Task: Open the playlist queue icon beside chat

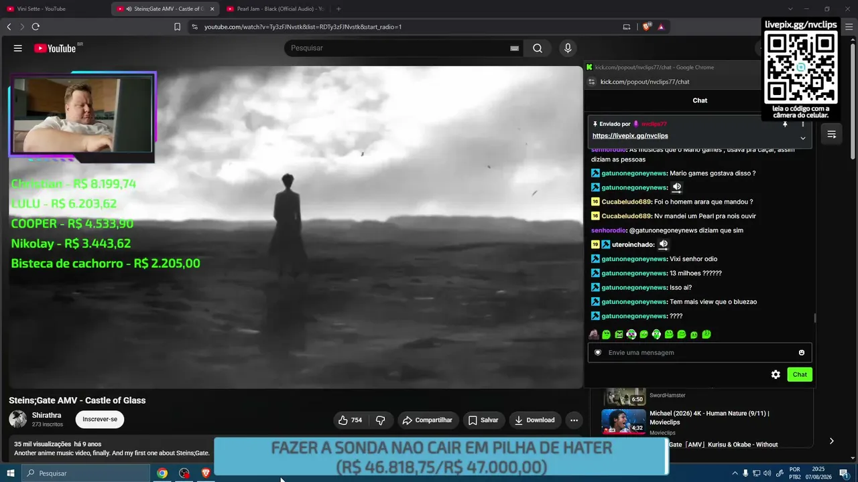Action: [831, 135]
